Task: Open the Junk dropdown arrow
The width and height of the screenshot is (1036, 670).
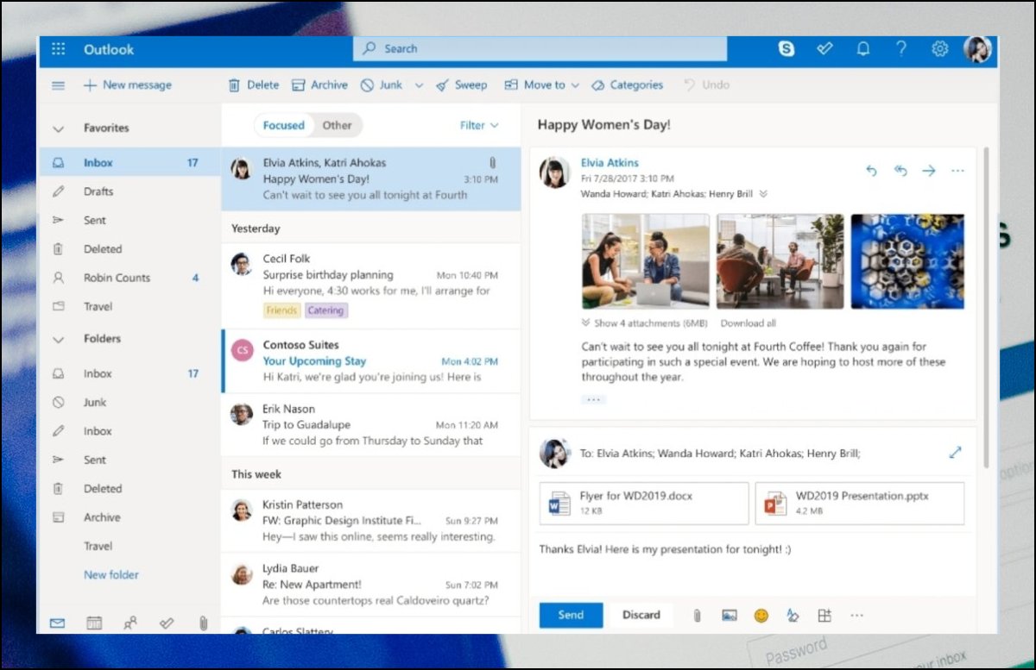Action: (419, 85)
